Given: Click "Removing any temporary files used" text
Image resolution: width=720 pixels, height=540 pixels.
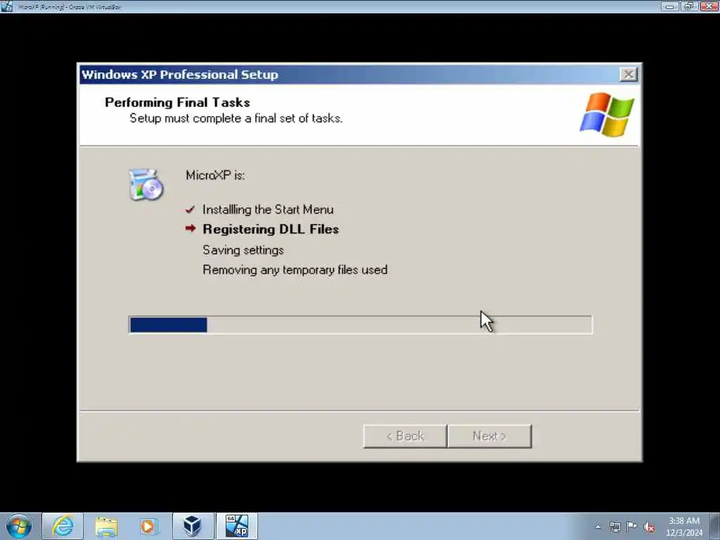Looking at the screenshot, I should click(x=295, y=270).
